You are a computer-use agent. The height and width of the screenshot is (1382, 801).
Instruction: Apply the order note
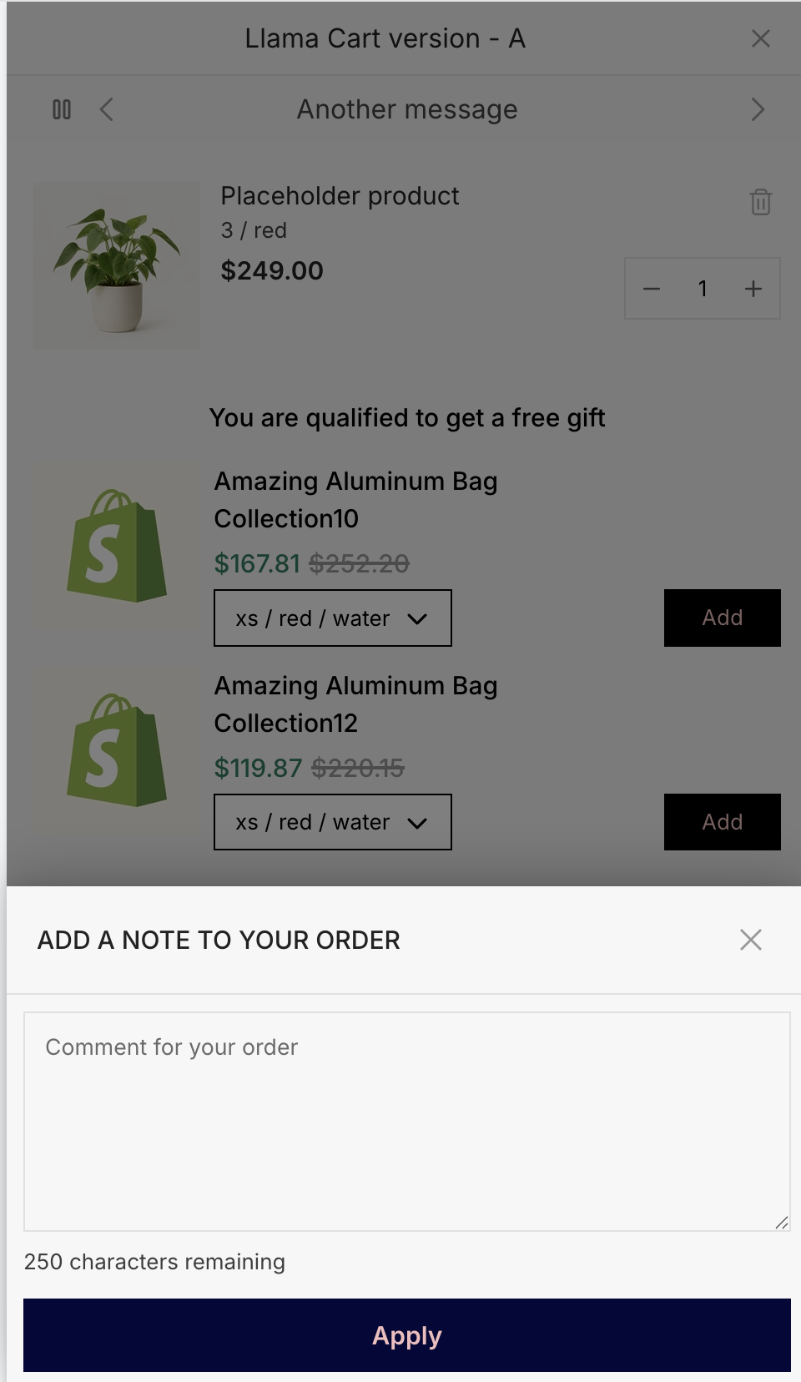(407, 1335)
